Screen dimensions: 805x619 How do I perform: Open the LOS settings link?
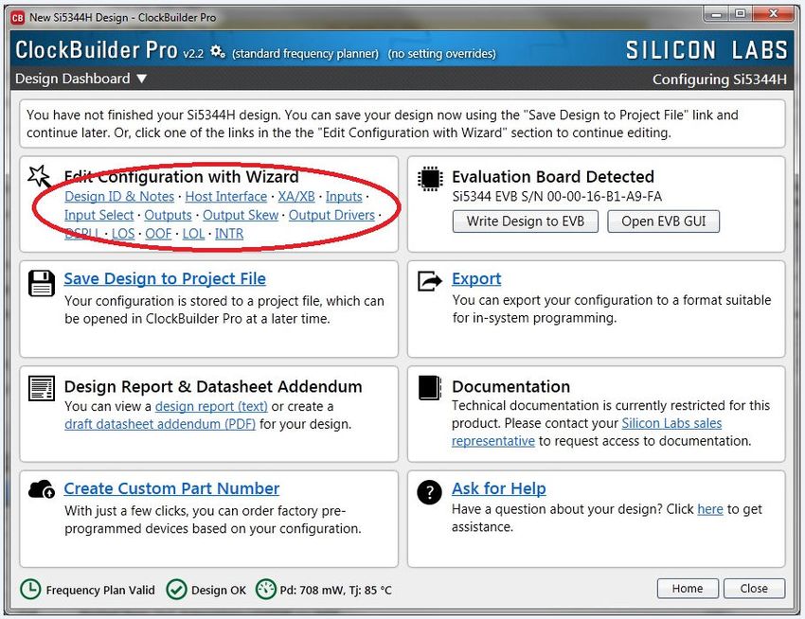123,234
